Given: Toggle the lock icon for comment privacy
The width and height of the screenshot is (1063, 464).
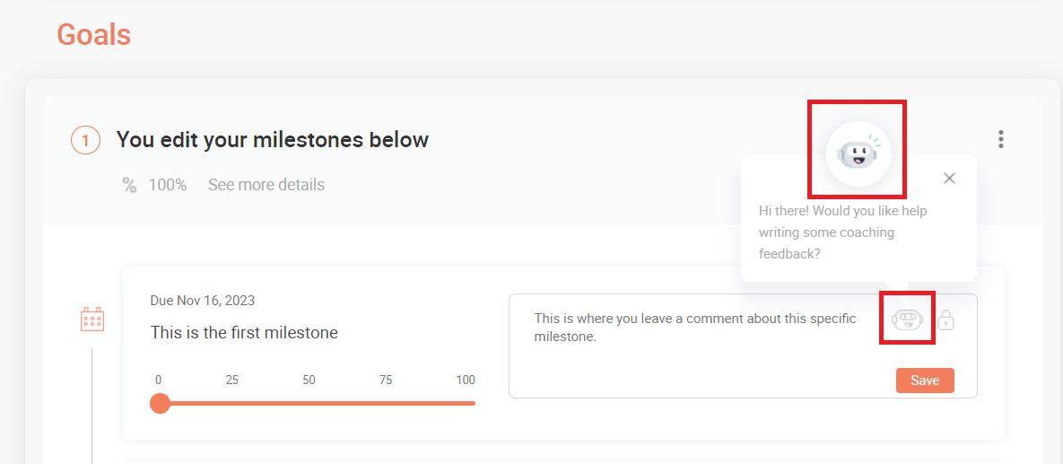Looking at the screenshot, I should click(x=945, y=320).
